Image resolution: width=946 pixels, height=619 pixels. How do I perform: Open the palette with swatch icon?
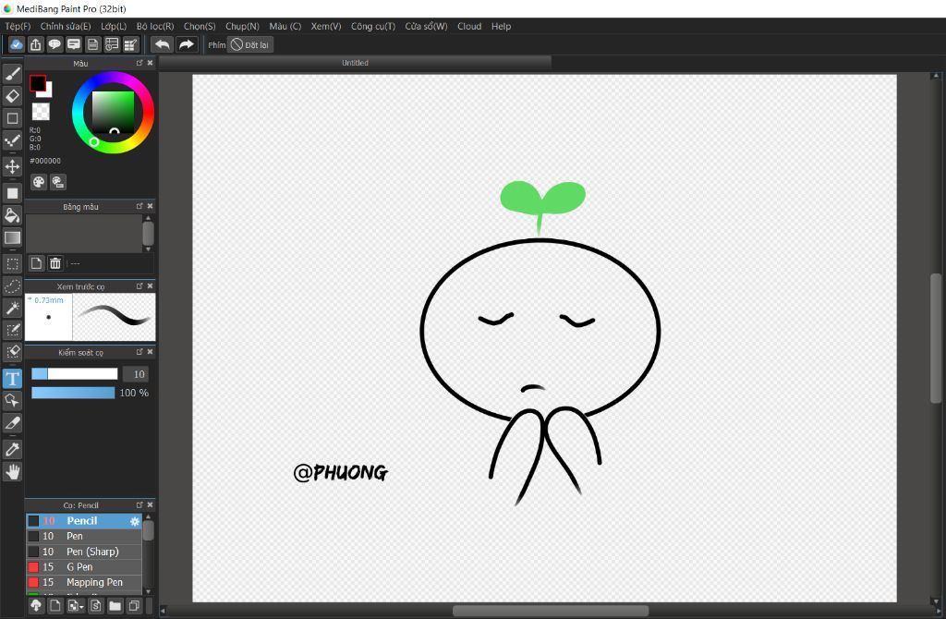coord(58,182)
